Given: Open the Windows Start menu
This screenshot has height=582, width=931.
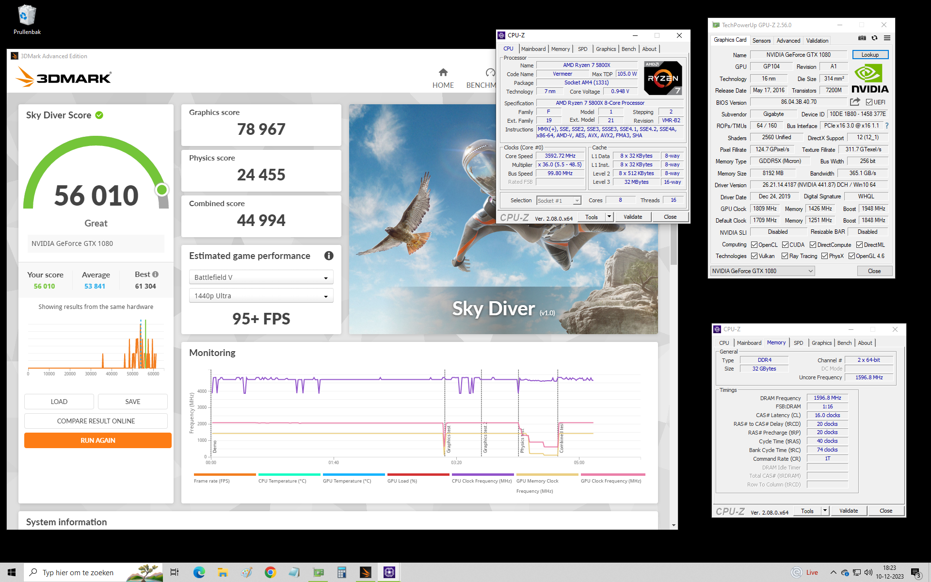Looking at the screenshot, I should pyautogui.click(x=12, y=572).
